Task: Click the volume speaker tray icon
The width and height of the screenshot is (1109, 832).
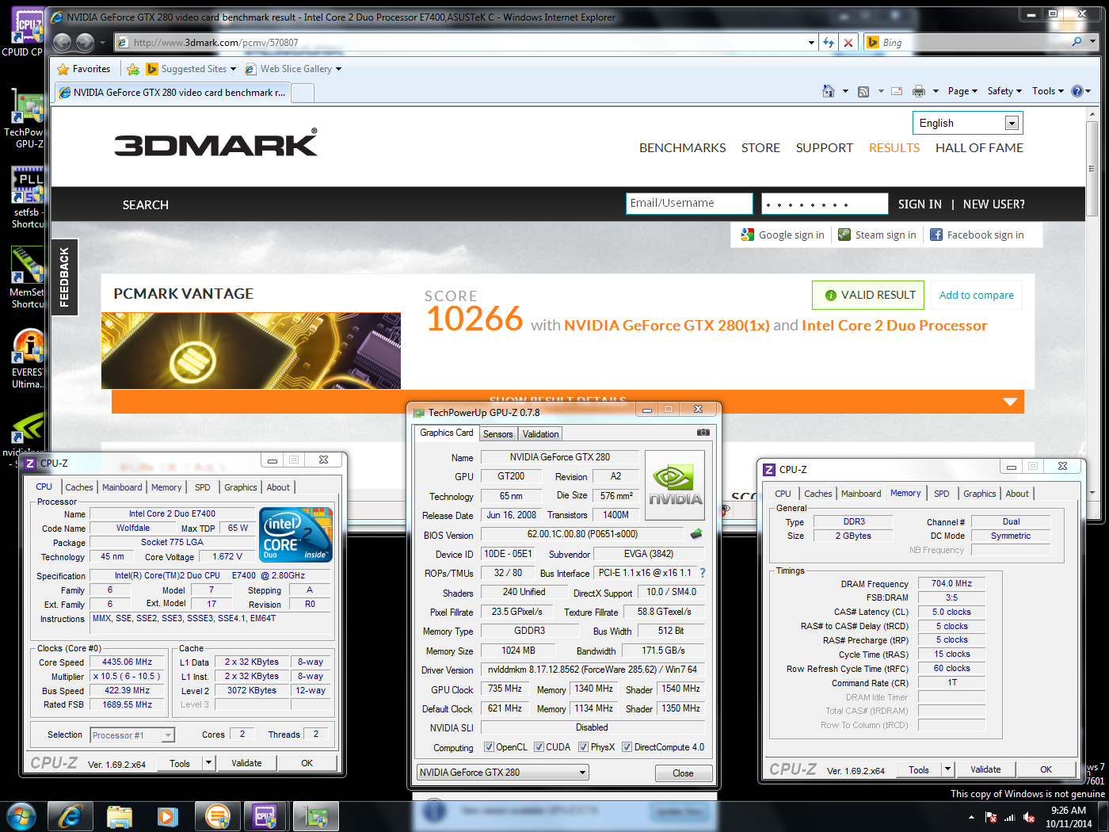Action: tap(1029, 817)
